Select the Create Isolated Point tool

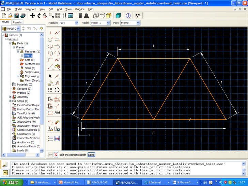click(x=50, y=33)
